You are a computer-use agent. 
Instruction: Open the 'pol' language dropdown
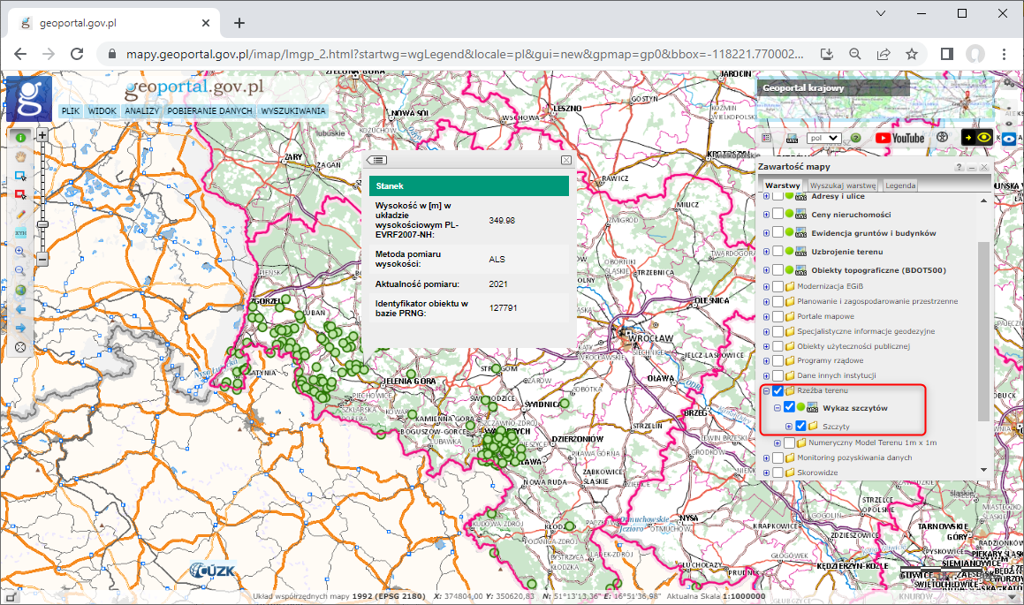tap(824, 138)
